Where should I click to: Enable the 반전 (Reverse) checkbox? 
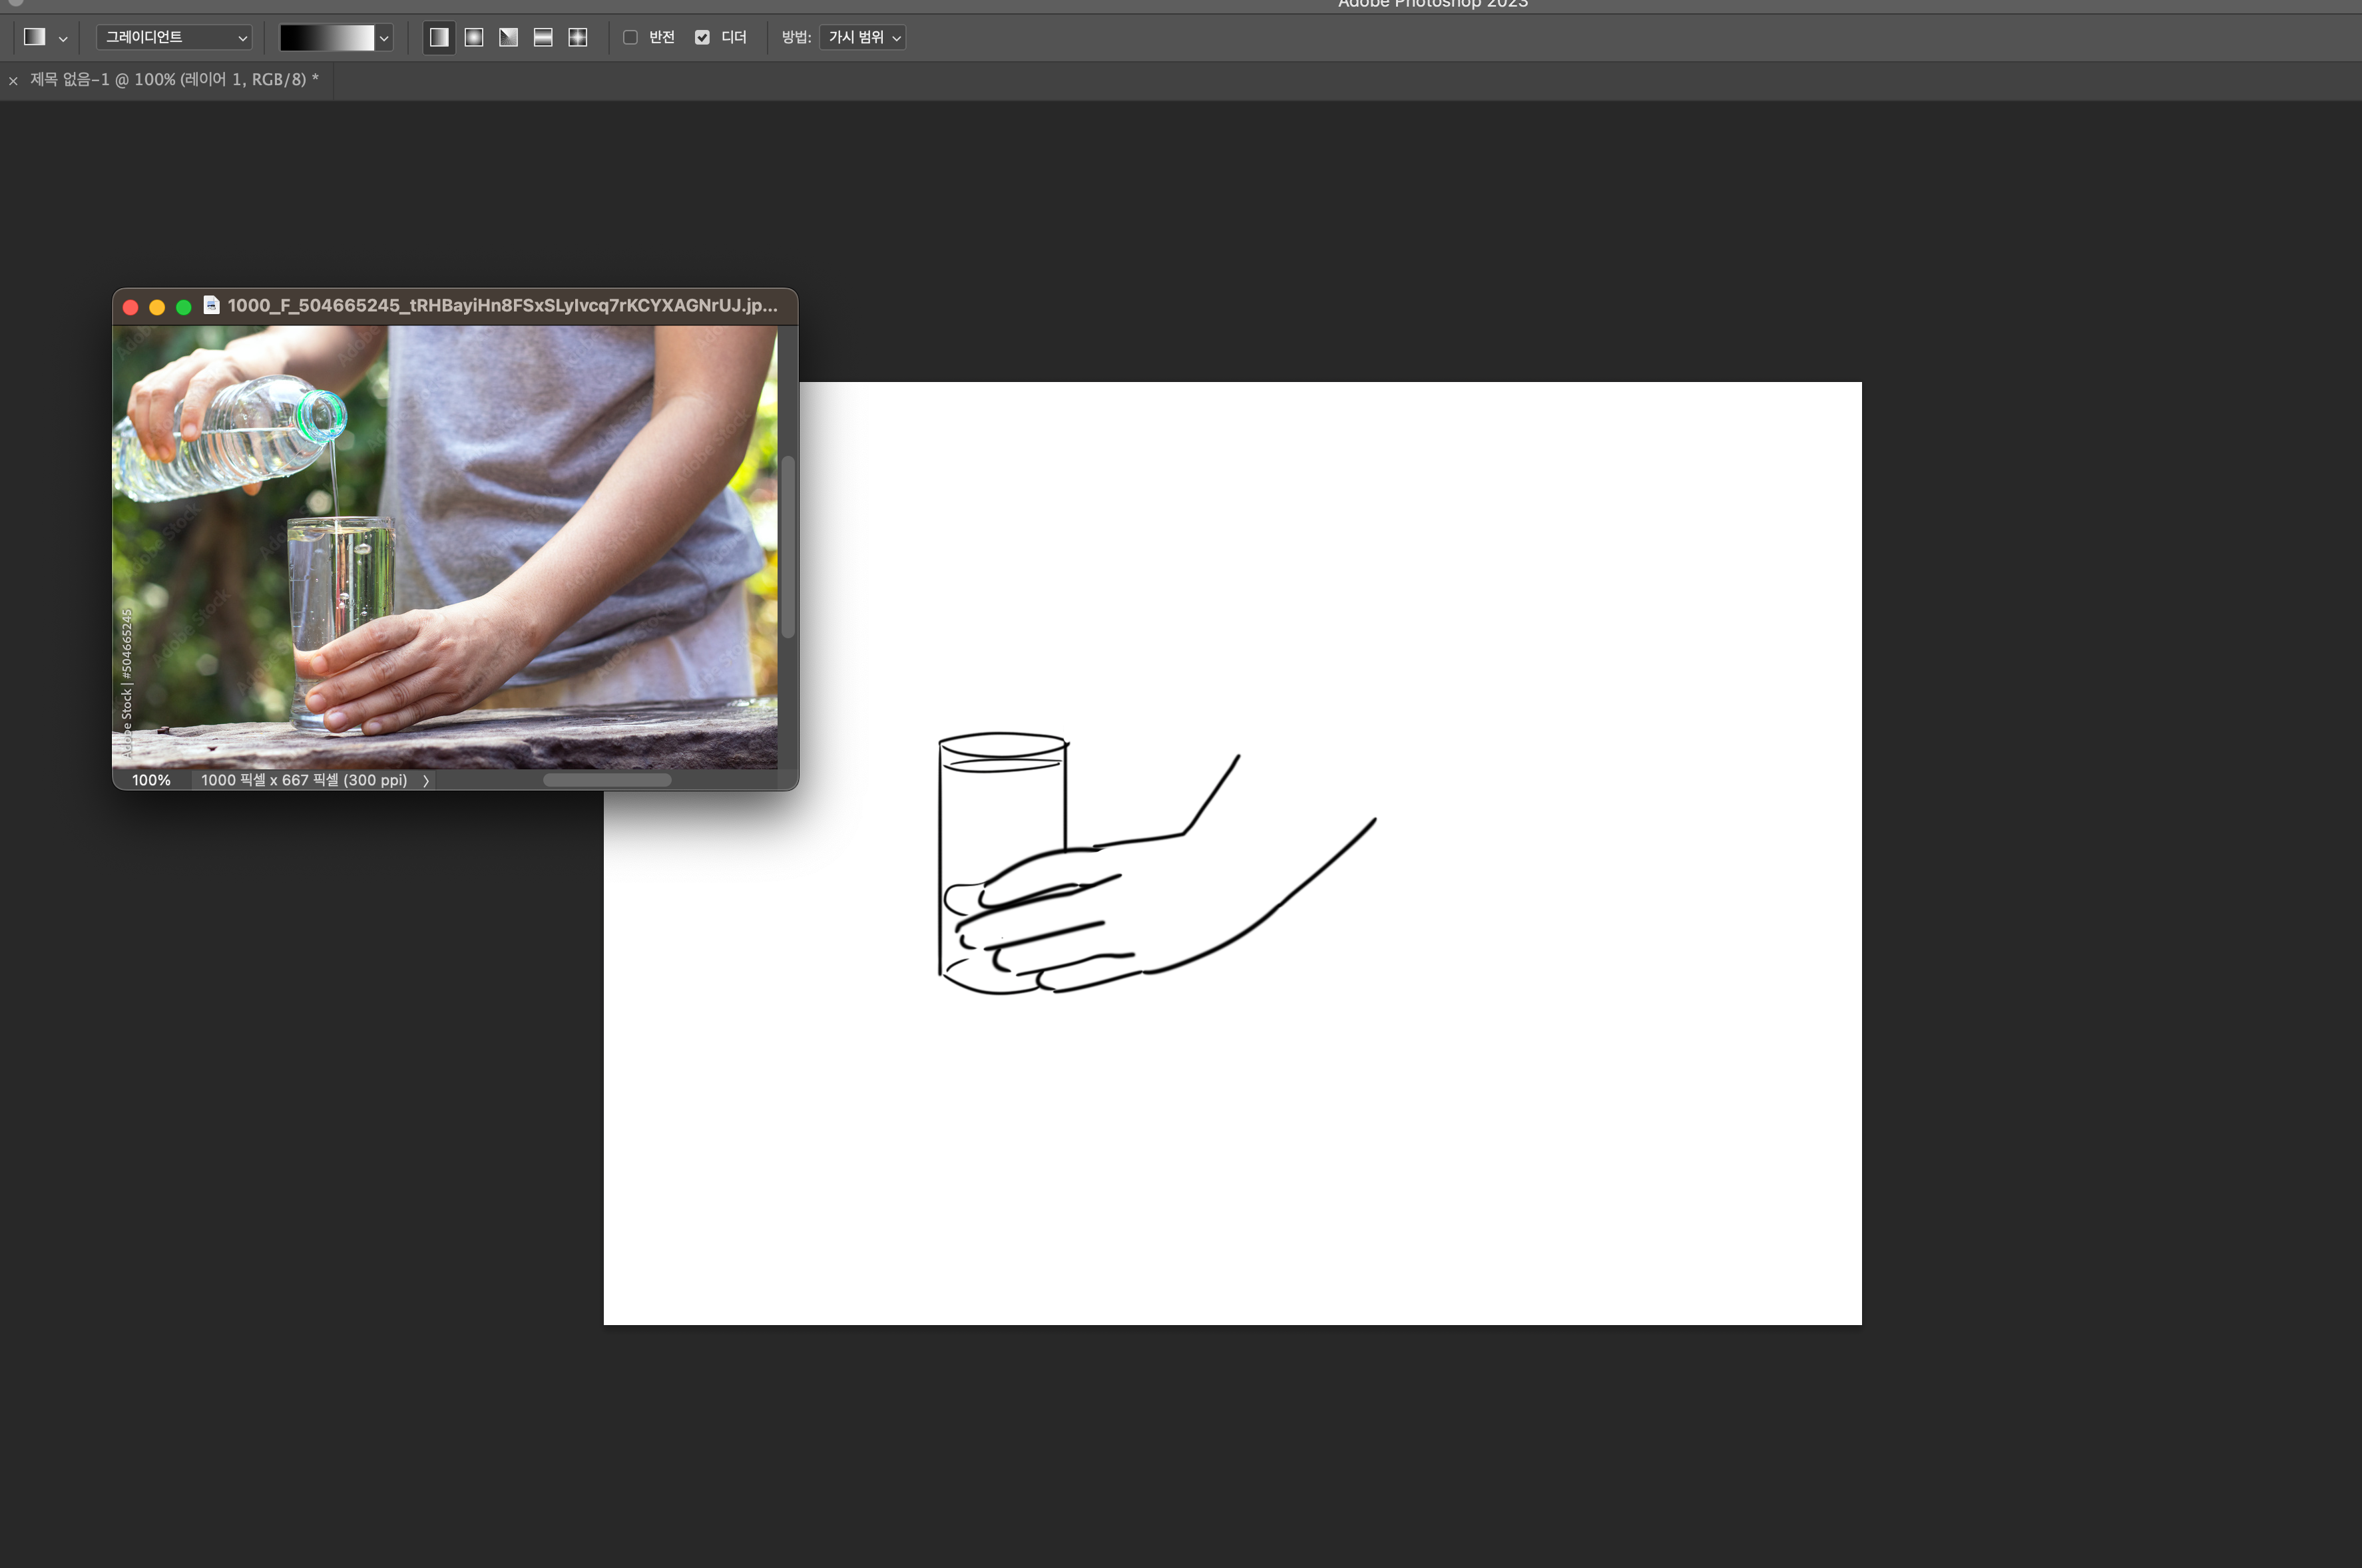point(631,37)
